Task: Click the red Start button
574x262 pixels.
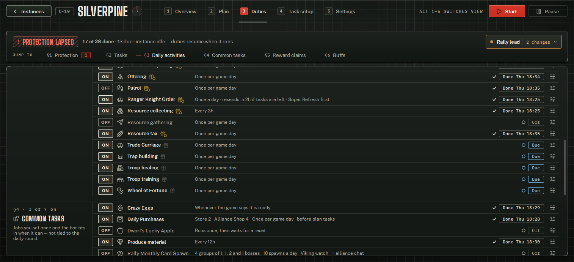Action: point(507,11)
